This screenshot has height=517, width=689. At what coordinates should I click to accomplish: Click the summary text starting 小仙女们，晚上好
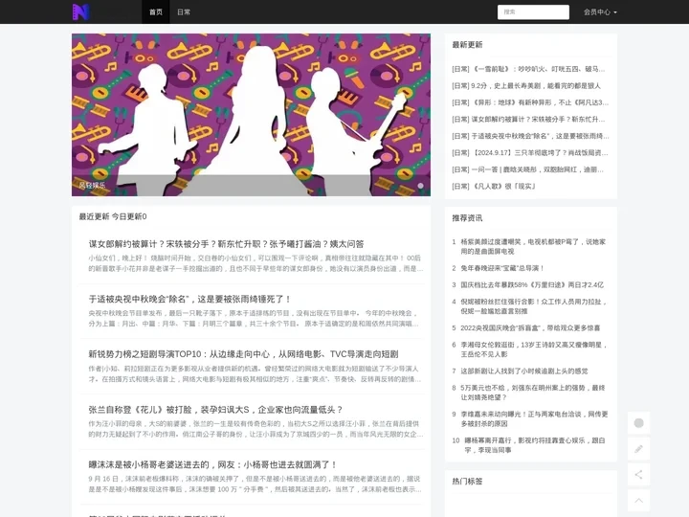click(256, 263)
